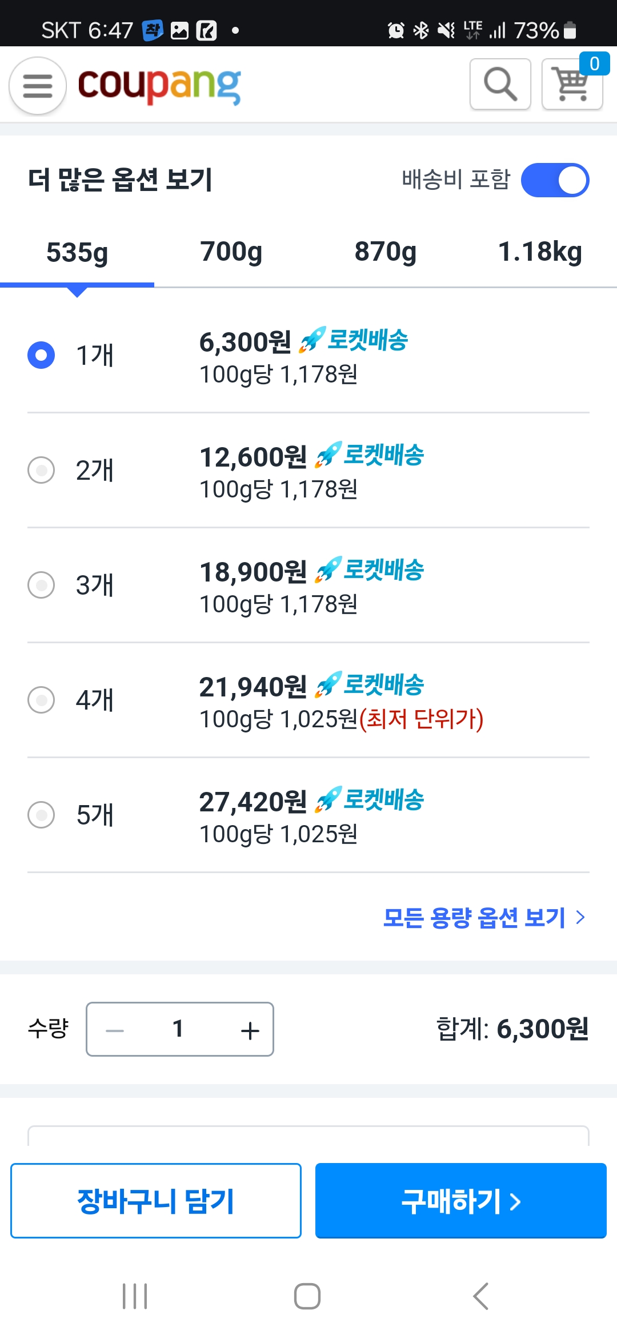The height and width of the screenshot is (1338, 617).
Task: Switch to the 870g tab
Action: pyautogui.click(x=386, y=252)
